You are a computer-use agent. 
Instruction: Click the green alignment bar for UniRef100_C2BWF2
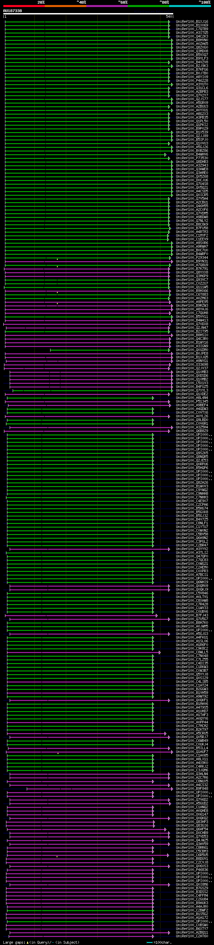(81, 910)
